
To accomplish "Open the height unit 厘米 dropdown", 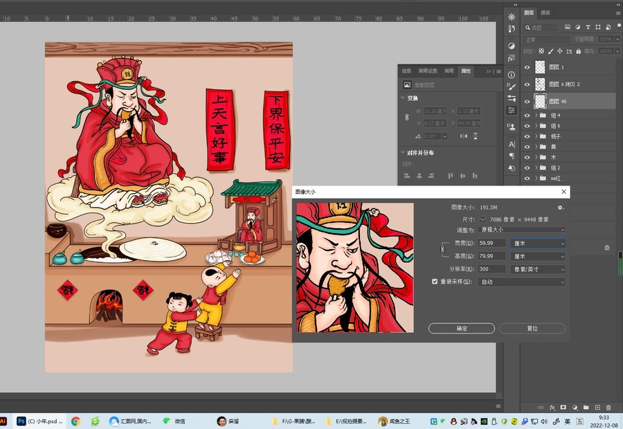I will click(538, 256).
